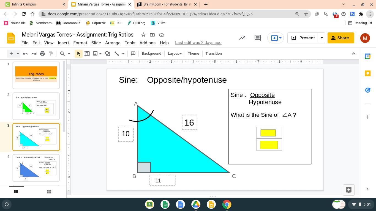376x211 pixels.
Task: Open the Arrange menu
Action: click(x=113, y=43)
